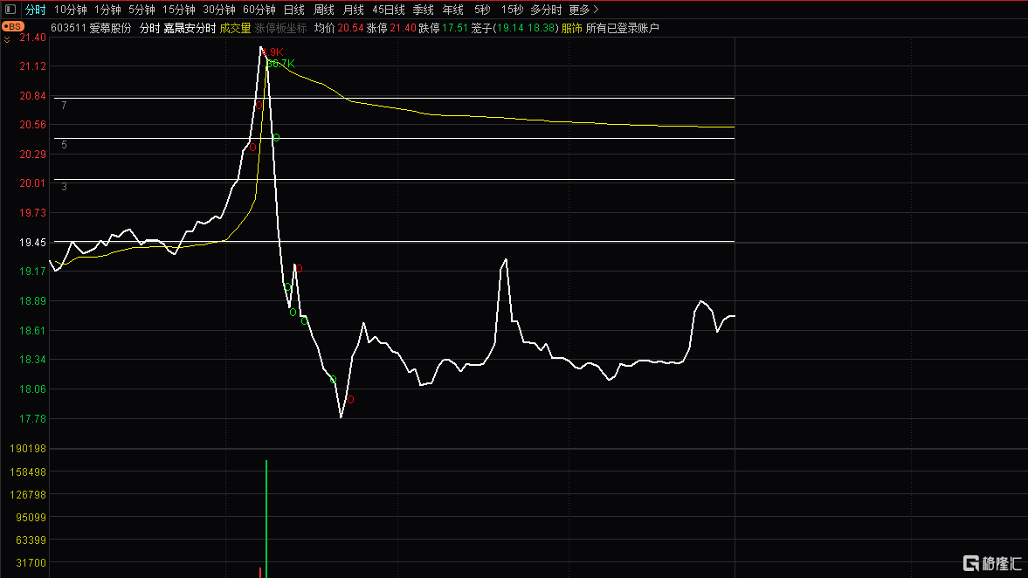Enable the greyed 涨停板坐标 option
Viewport: 1028px width, 578px height.
[x=280, y=28]
